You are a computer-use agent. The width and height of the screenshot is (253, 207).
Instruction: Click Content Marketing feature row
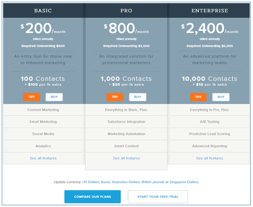pos(43,110)
